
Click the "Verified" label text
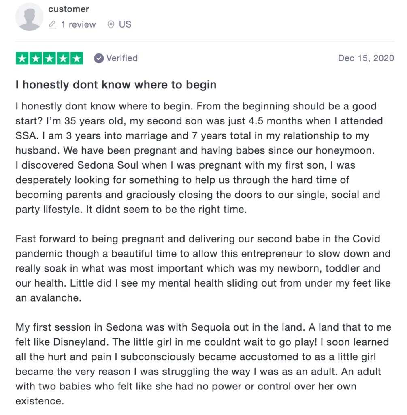pyautogui.click(x=122, y=58)
